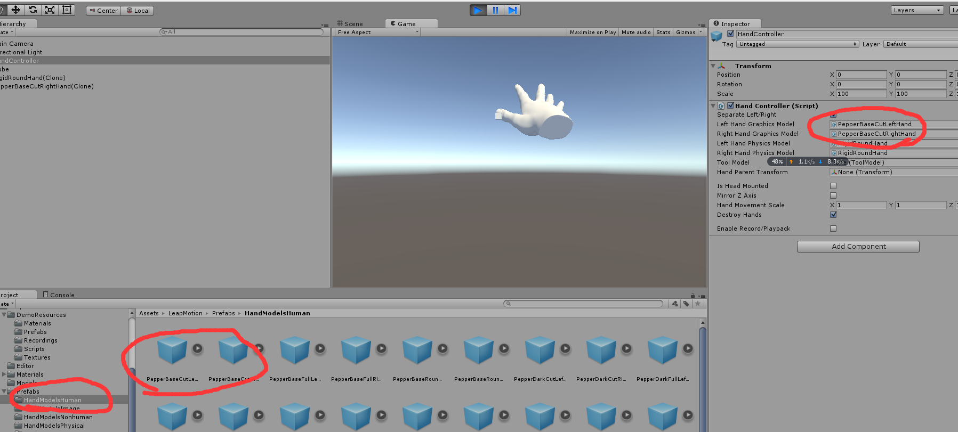Collapse DemoResources folder in Project tree
Viewport: 958px width, 432px height.
tap(4, 315)
